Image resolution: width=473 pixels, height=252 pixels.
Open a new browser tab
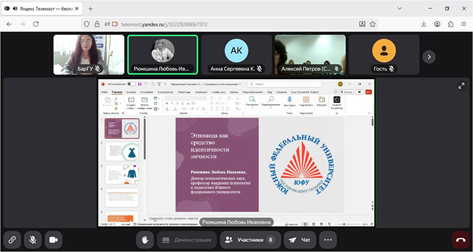pyautogui.click(x=90, y=8)
